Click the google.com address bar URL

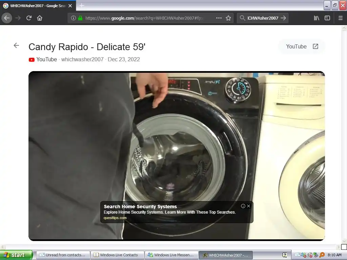144,18
